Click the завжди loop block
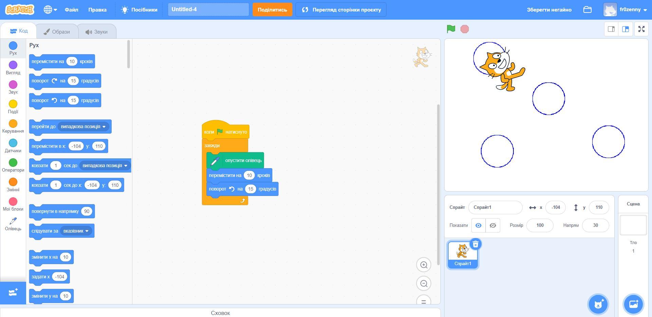Image resolution: width=652 pixels, height=317 pixels. point(212,145)
